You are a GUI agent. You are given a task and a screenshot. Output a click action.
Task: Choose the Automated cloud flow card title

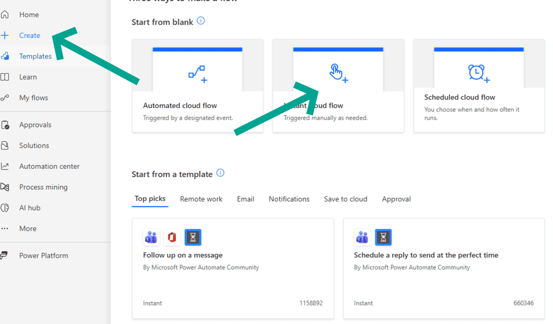pyautogui.click(x=180, y=105)
